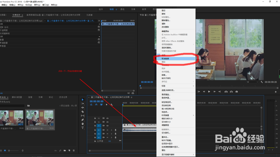The image size is (280, 157).
Task: Step forward one frame in Program Monitor
Action: [214, 91]
